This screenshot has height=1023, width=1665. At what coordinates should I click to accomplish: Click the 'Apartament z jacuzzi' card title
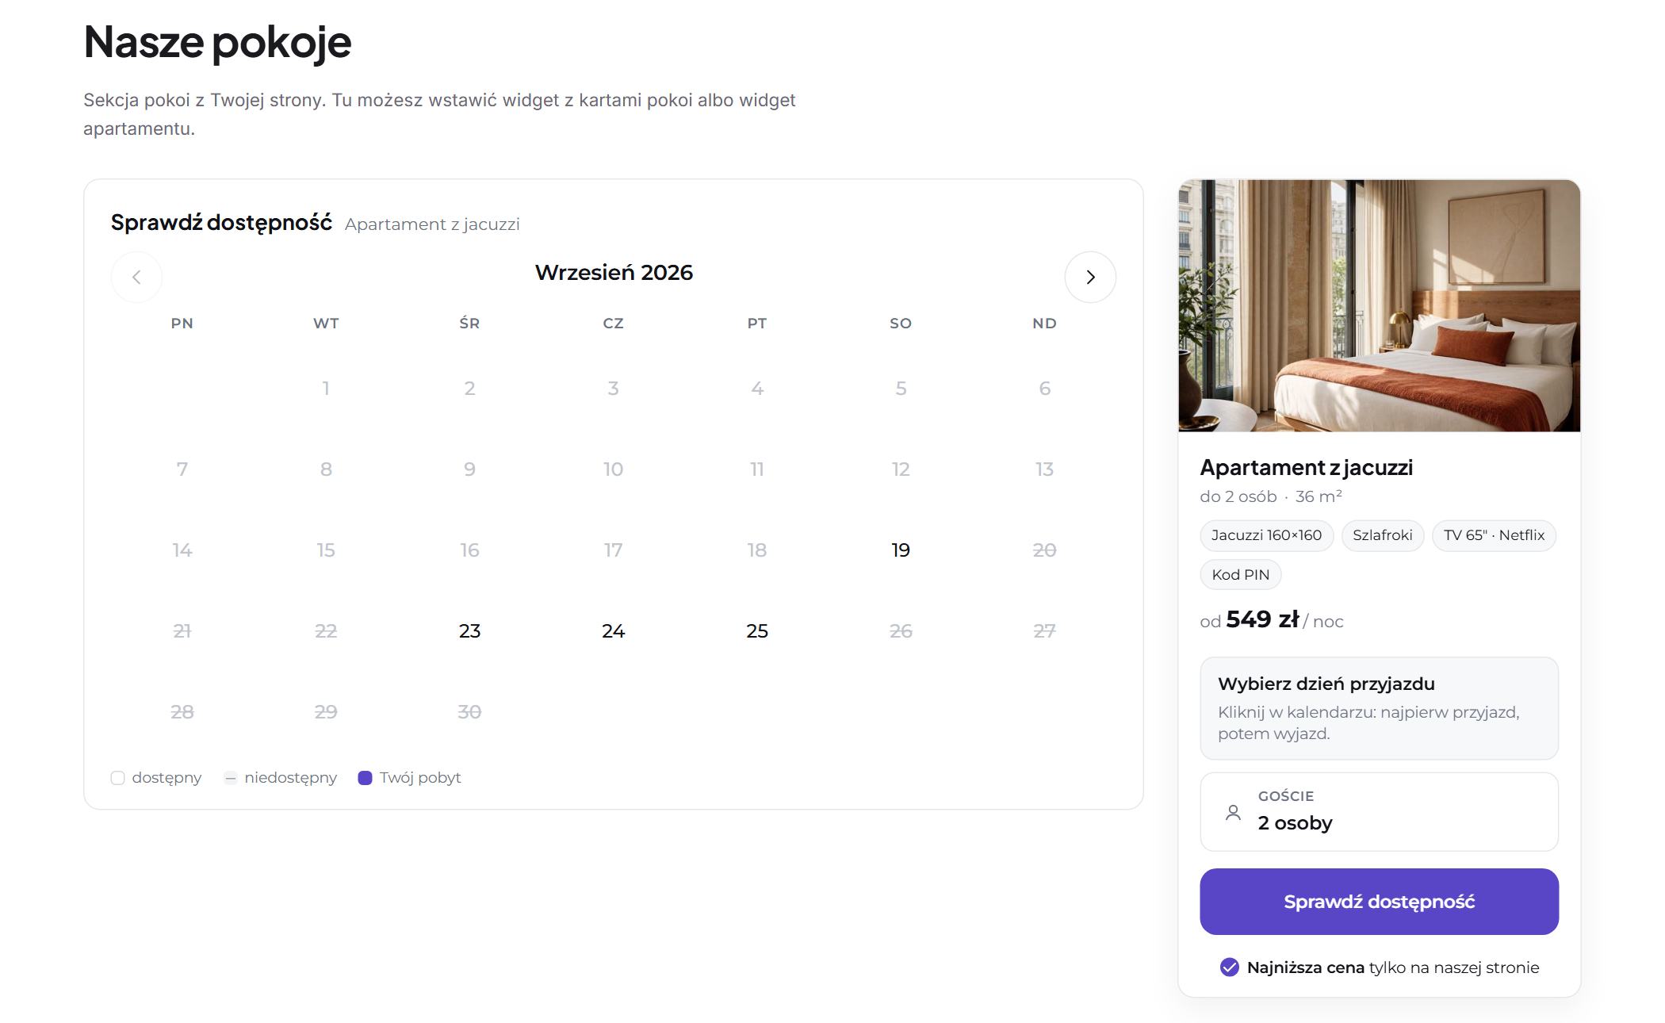pyautogui.click(x=1306, y=468)
